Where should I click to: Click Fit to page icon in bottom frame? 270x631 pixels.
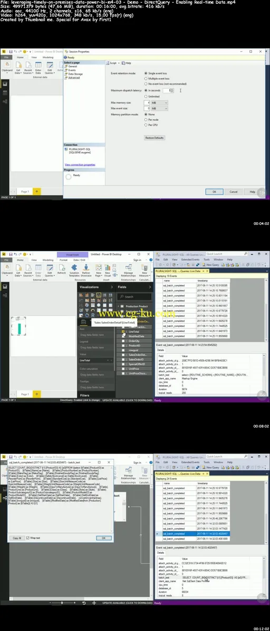pyautogui.click(x=94, y=603)
